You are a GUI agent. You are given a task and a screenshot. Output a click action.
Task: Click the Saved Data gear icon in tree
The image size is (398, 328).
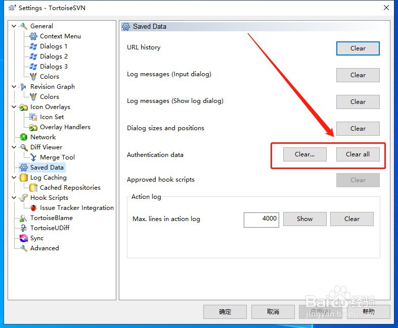[x=24, y=168]
